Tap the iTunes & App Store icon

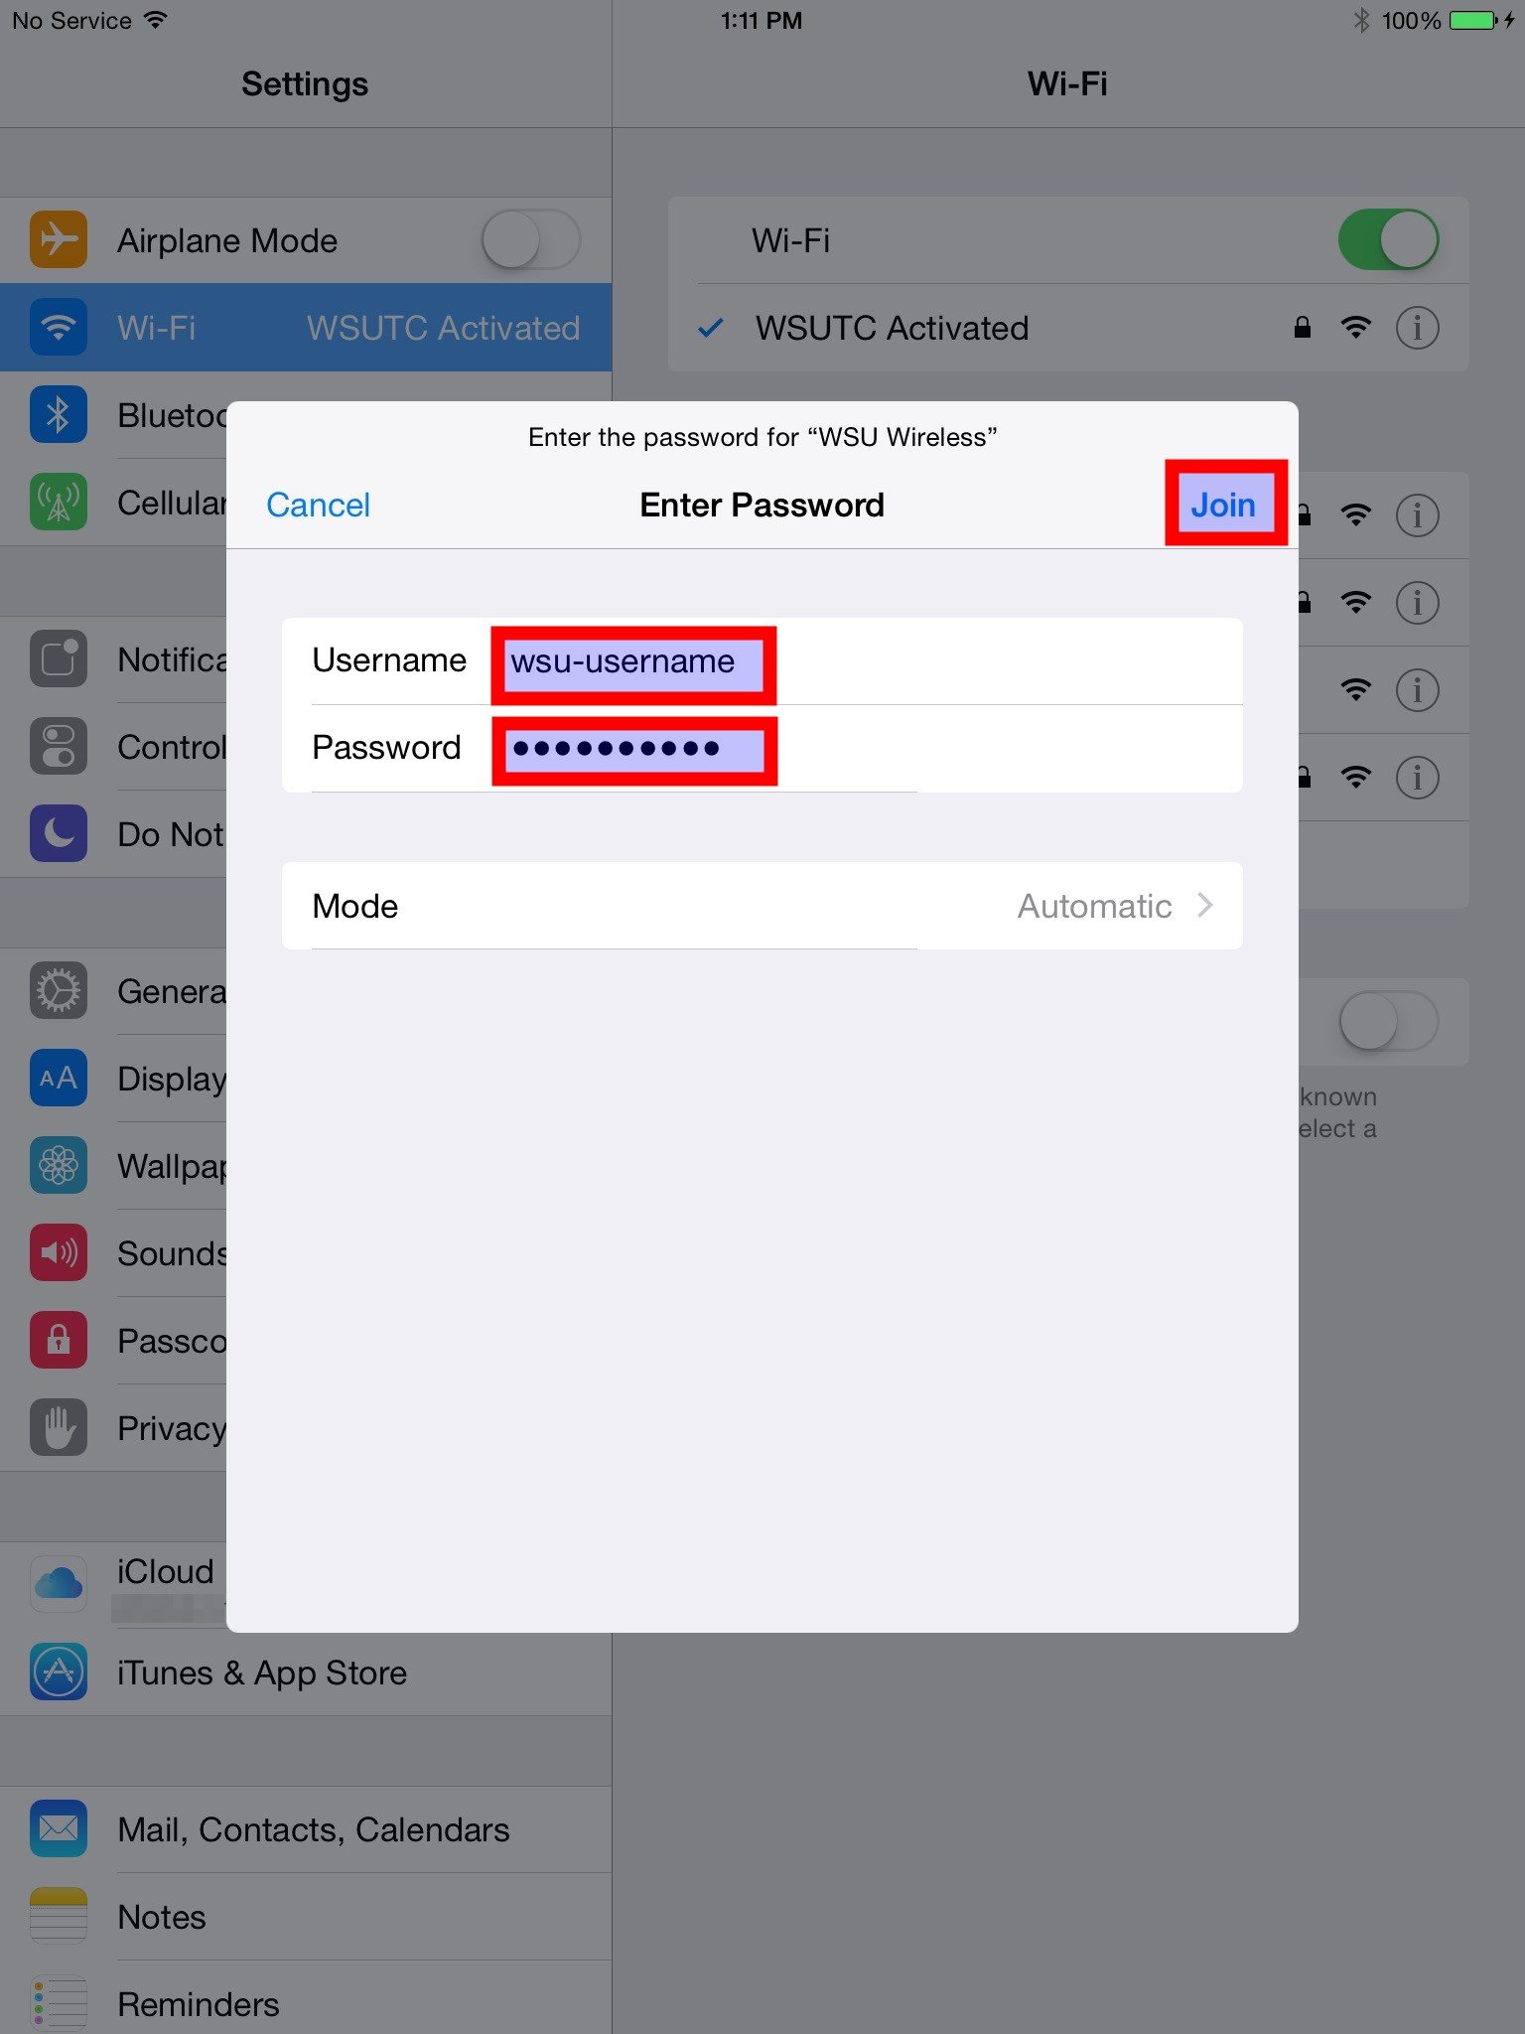tap(59, 1672)
